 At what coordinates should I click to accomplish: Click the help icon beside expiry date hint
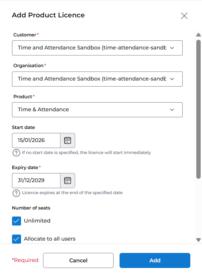16,193
